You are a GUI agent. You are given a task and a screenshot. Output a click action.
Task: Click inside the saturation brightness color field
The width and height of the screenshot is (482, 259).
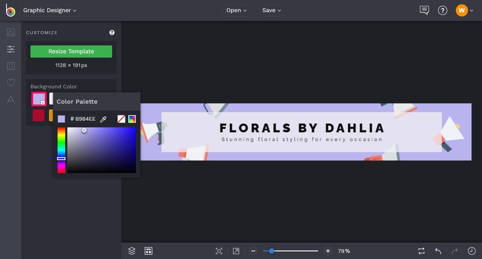pos(102,150)
